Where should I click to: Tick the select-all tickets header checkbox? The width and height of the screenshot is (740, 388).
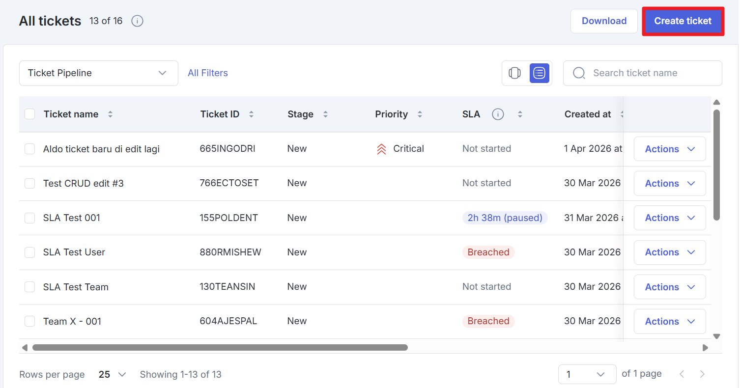[x=30, y=114]
